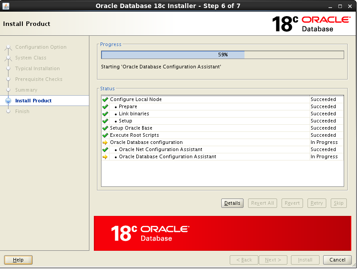Click the Java installer icon in the title bar
This screenshot has width=358, height=270.
point(6,6)
